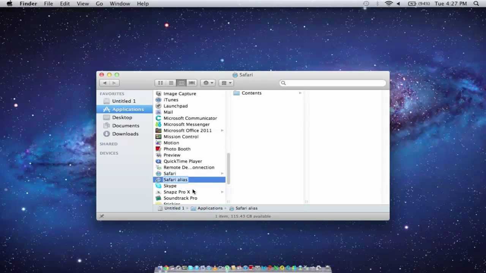The height and width of the screenshot is (273, 486).
Task: Open the Window menu
Action: [x=120, y=4]
